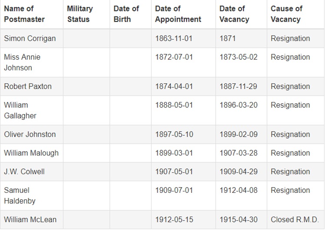Click the William Gallagher name cell
The width and height of the screenshot is (326, 231).
click(x=20, y=110)
